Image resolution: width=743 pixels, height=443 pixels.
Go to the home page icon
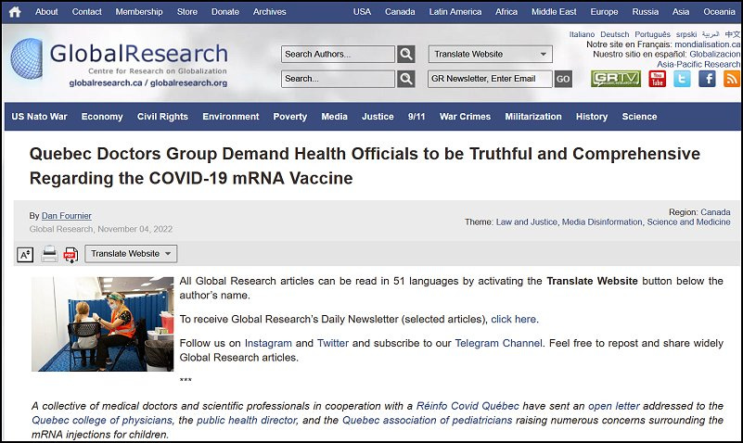15,12
